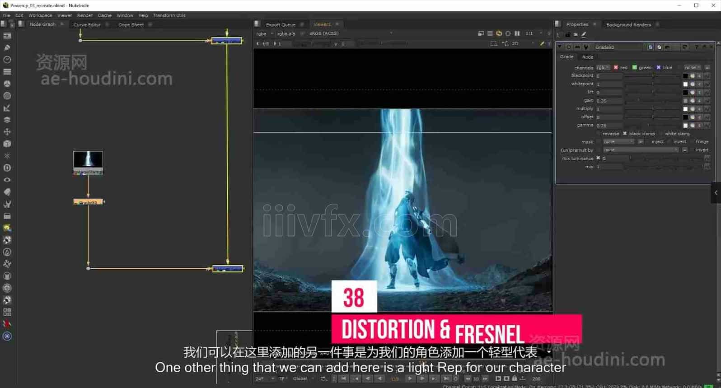
Task: Open the extra channel none dropdown
Action: pyautogui.click(x=692, y=67)
